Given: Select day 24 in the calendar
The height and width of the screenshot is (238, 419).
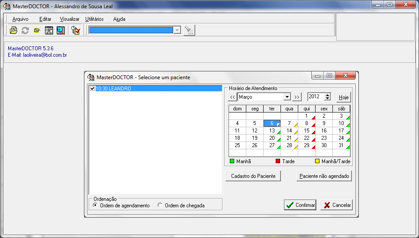Looking at the screenshot, I should 341,138.
